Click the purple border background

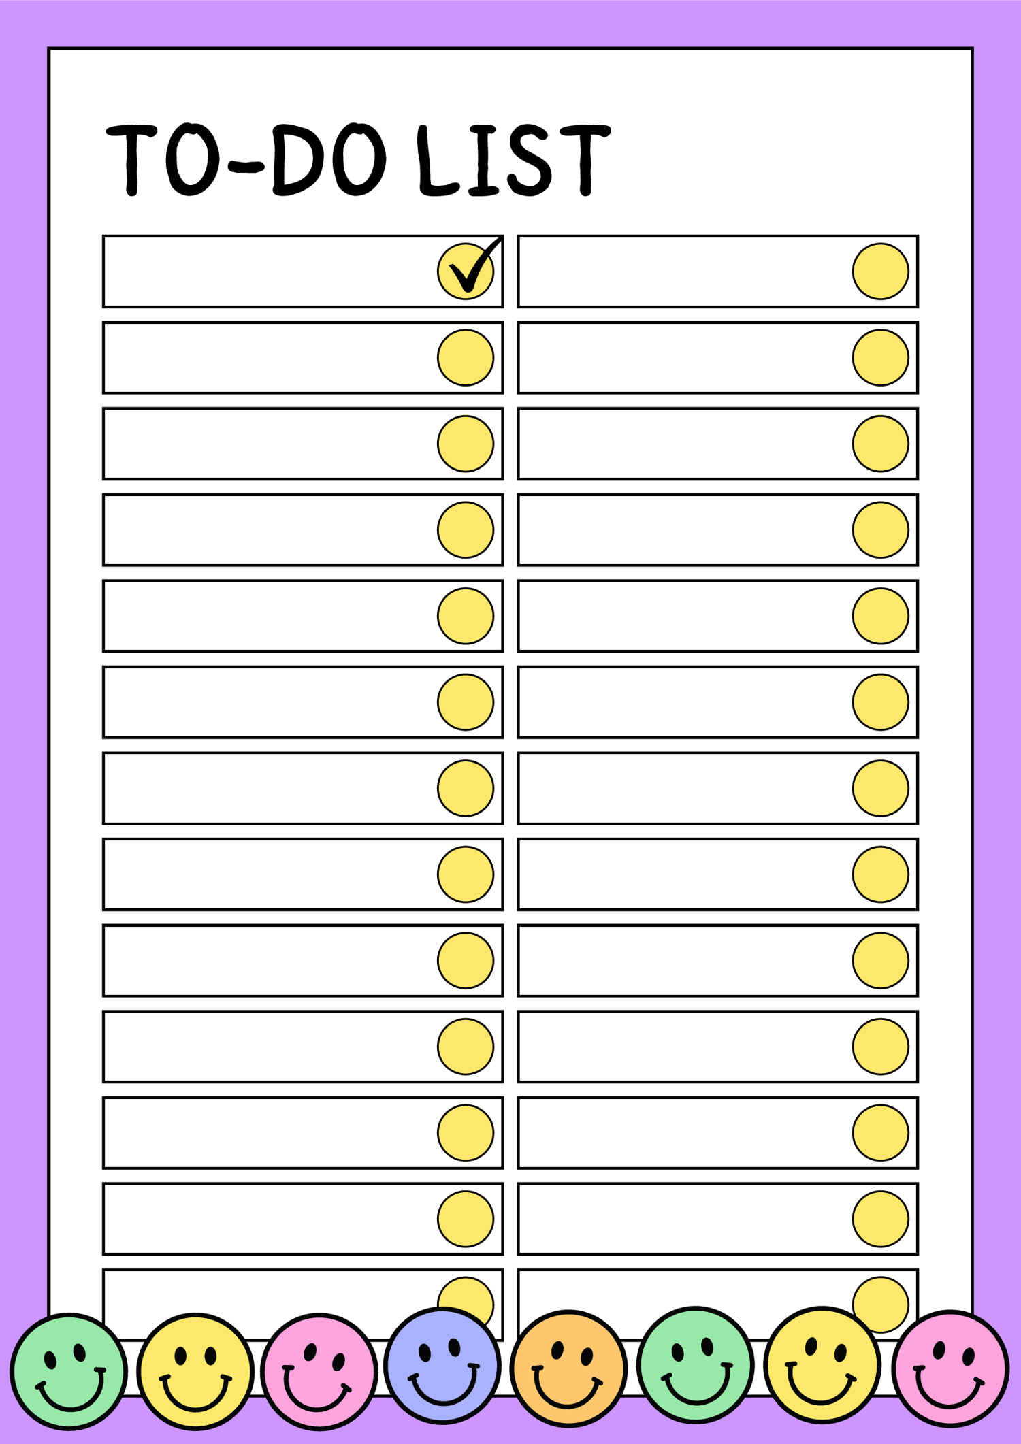(510, 23)
